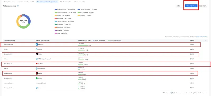The image size is (211, 96).
Task: Toggle Shopping legend entry
Action: pos(63,24)
